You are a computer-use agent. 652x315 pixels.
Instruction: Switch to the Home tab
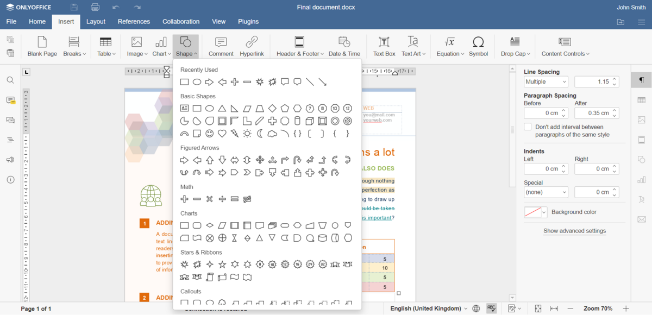coord(37,22)
